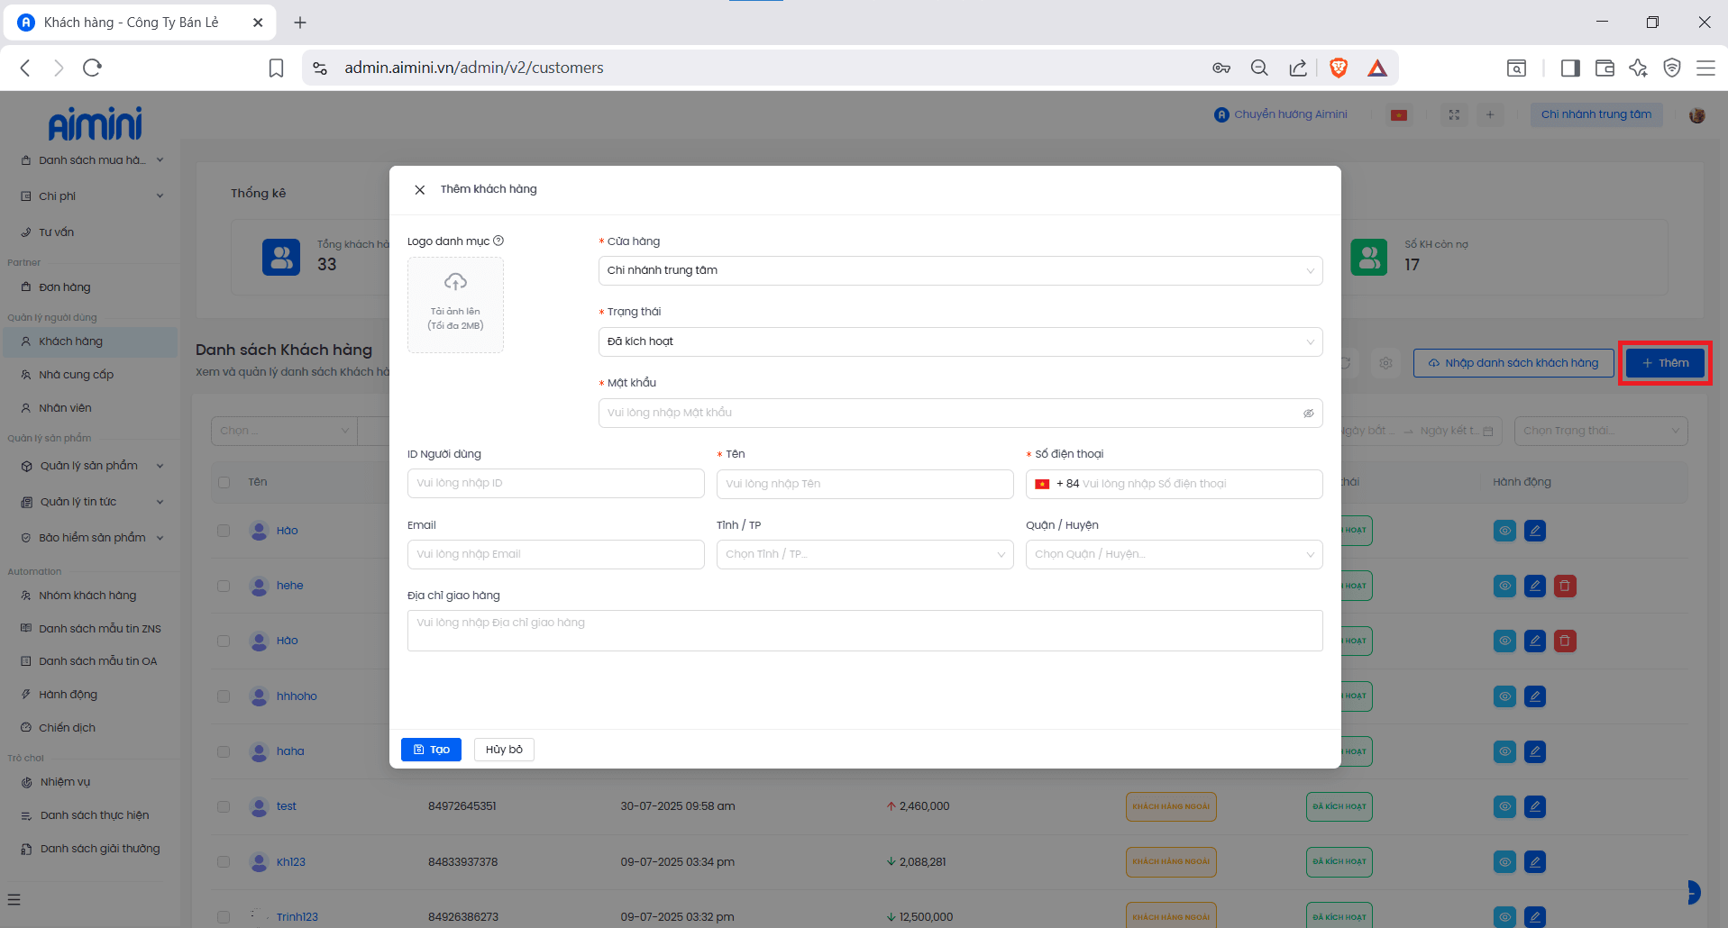Open the Cửa hàng dropdown
This screenshot has height=928, width=1728.
(960, 270)
